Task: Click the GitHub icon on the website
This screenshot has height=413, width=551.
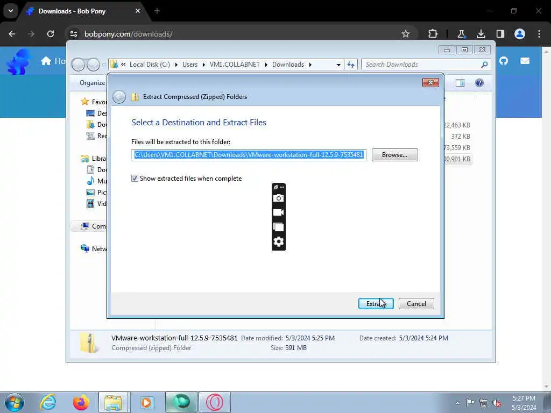Action: point(504,61)
